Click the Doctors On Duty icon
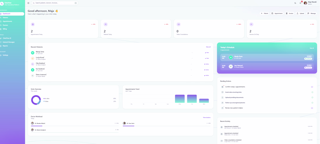 tap(251, 24)
